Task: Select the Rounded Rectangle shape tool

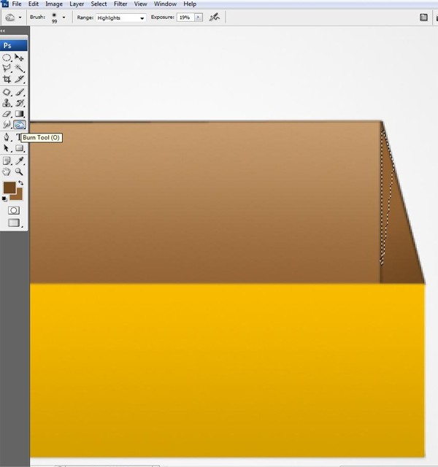Action: (20, 148)
